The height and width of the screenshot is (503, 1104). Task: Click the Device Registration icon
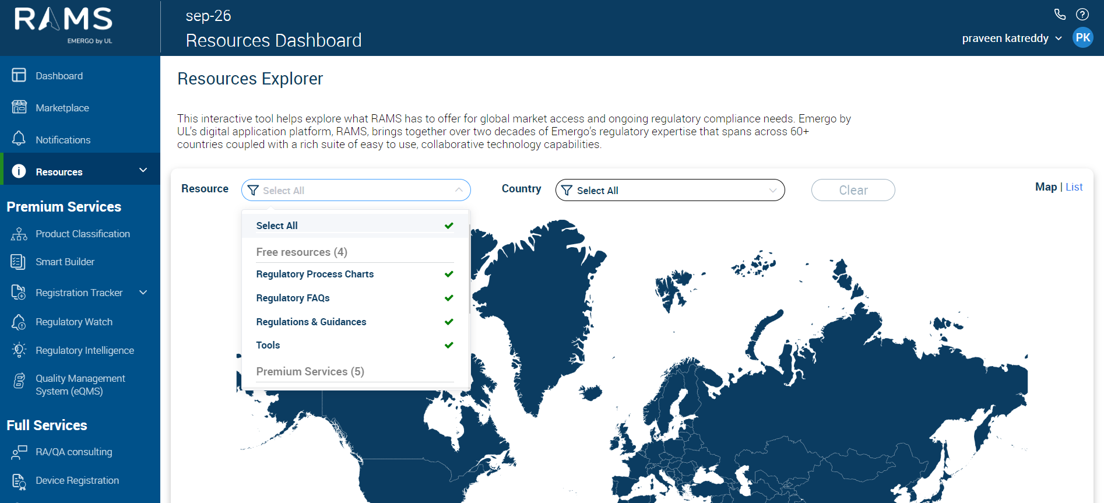(19, 481)
